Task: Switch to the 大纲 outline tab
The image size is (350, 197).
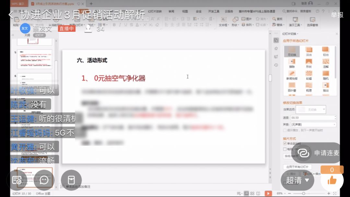Action: [27, 35]
